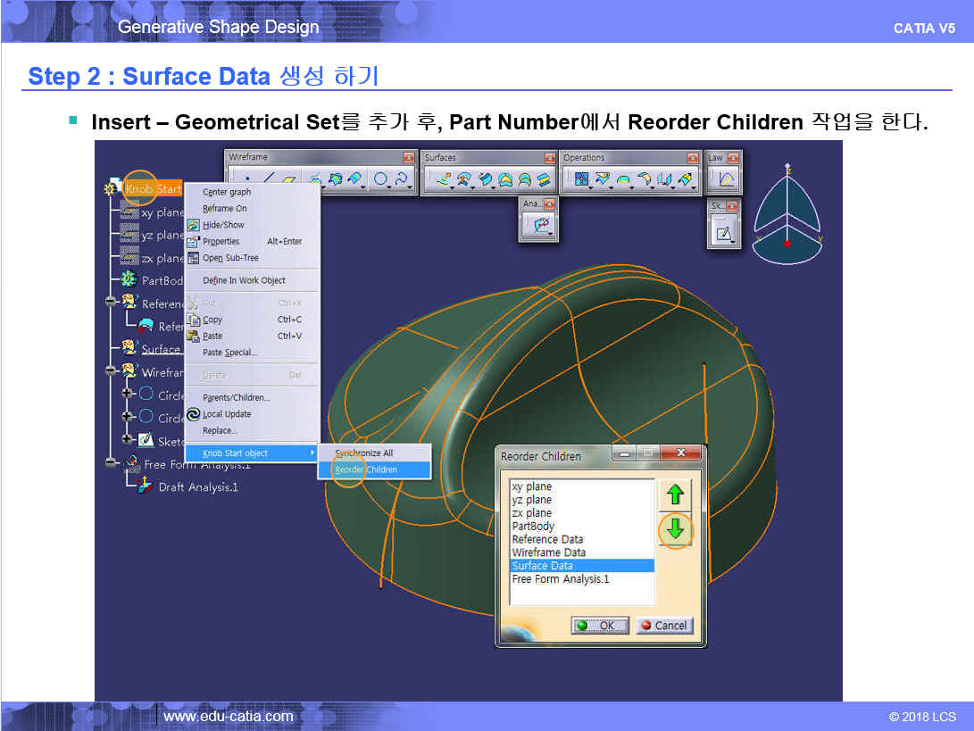Select Draft Analysis.1 in the tree
This screenshot has height=731, width=974.
point(197,487)
